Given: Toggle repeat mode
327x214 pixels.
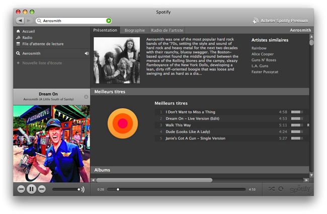Looking at the screenshot, I should click(281, 189).
